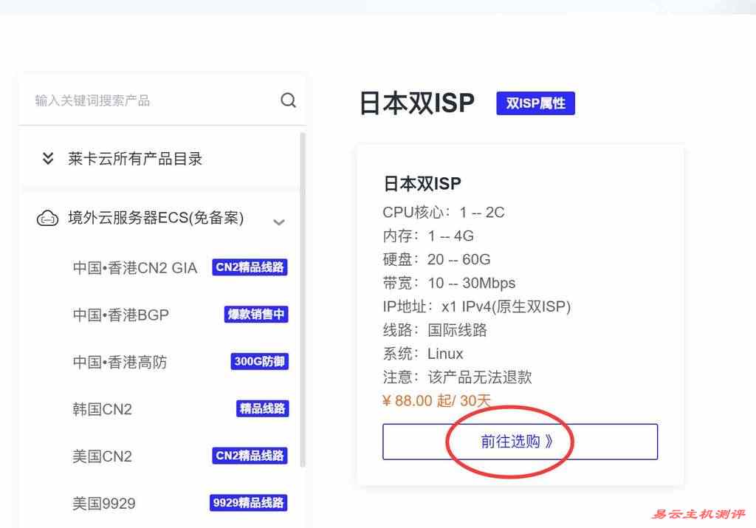Viewport: 756px width, 528px height.
Task: Click the cloud icon beside 境外云服务器ECS
Action: 47,219
